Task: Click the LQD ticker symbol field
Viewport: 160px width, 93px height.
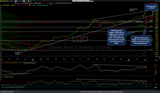Action: tap(4, 1)
